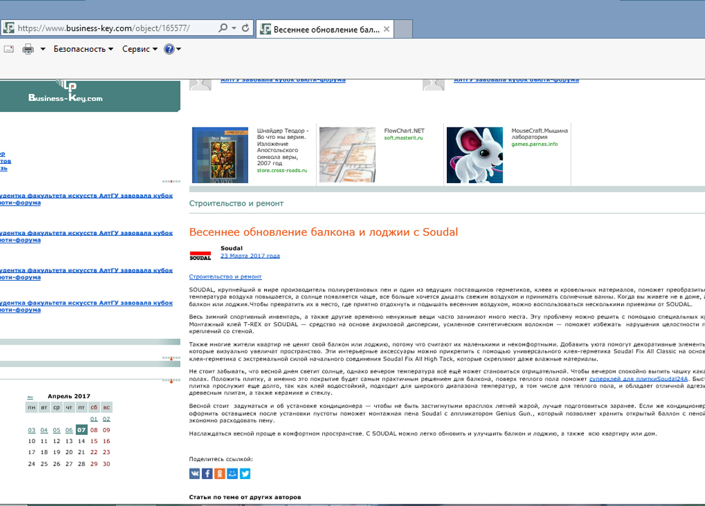
Task: Select calendar date 03
Action: click(x=31, y=430)
